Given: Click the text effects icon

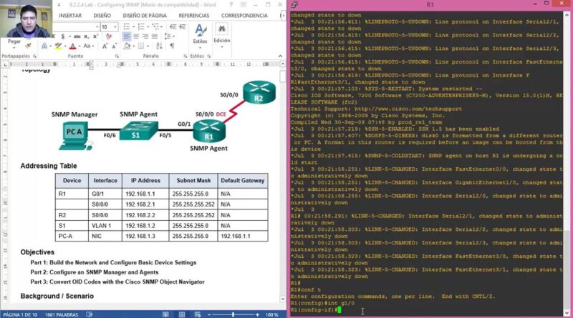Looking at the screenshot, I should coord(44,46).
